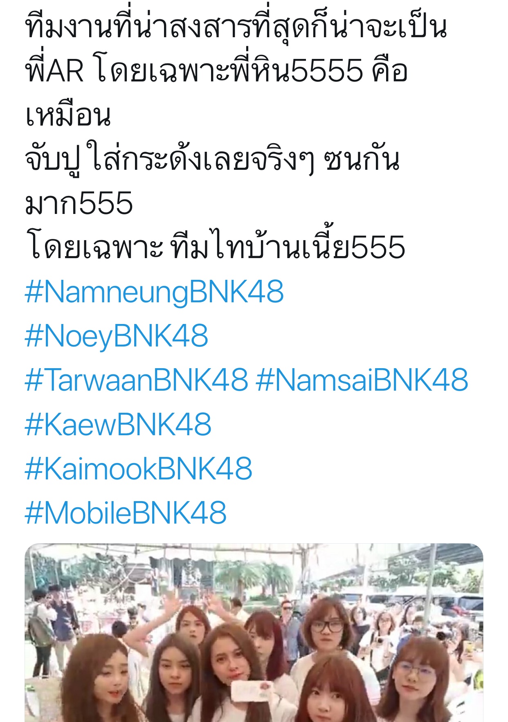Click the short line มาก555
Screen dimensions: 508x722
point(79,203)
